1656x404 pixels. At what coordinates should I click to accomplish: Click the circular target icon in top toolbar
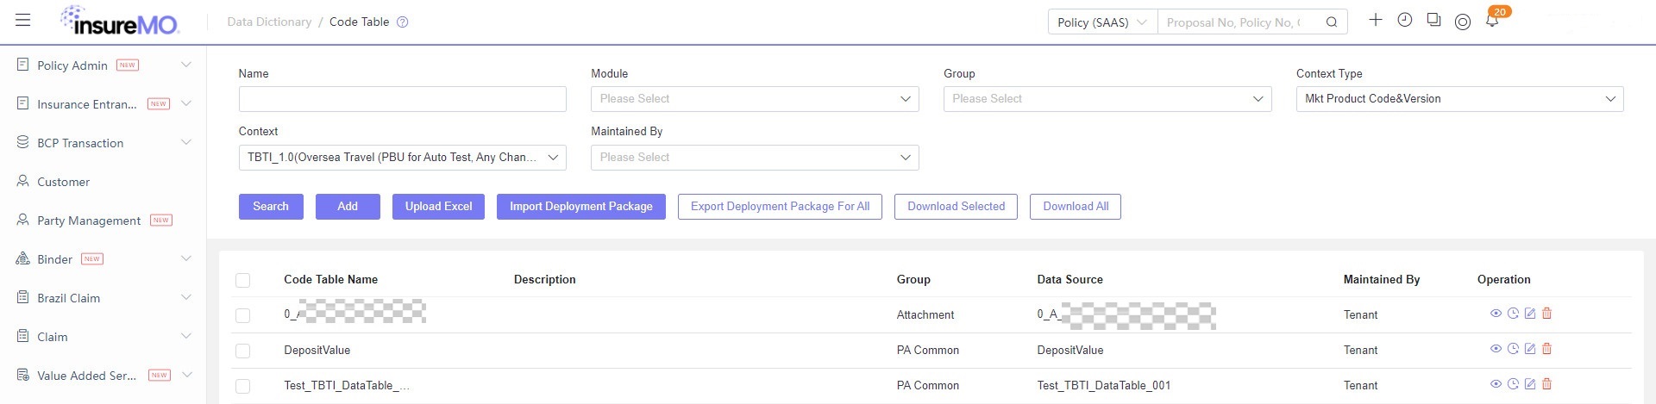[1463, 22]
